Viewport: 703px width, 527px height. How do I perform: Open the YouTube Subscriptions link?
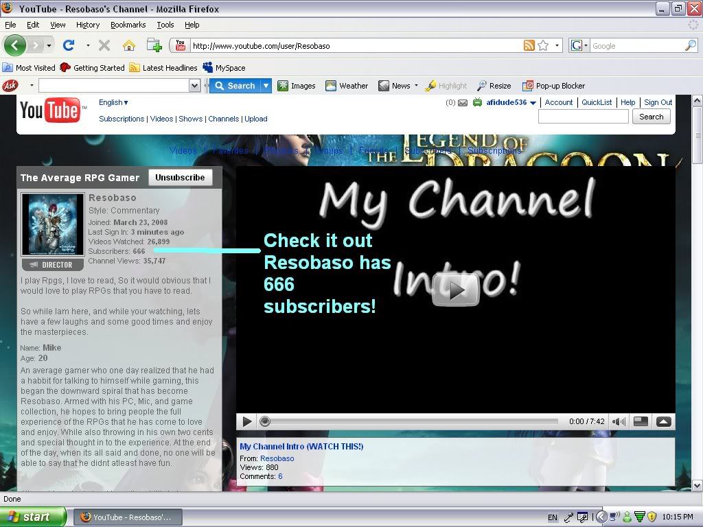[x=122, y=119]
